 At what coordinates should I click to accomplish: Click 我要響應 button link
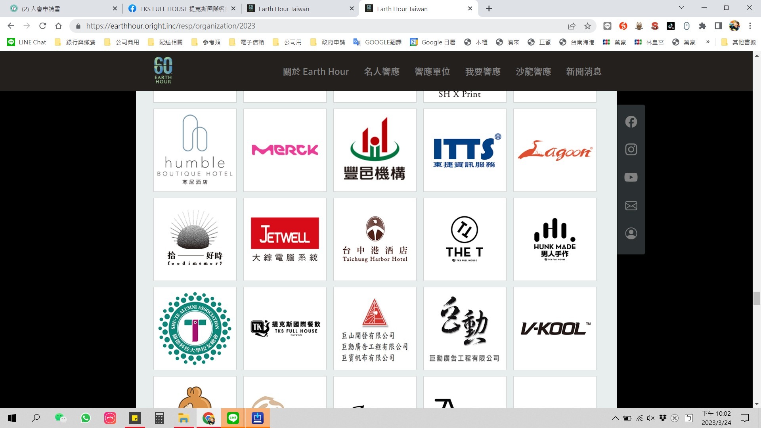pos(483,72)
